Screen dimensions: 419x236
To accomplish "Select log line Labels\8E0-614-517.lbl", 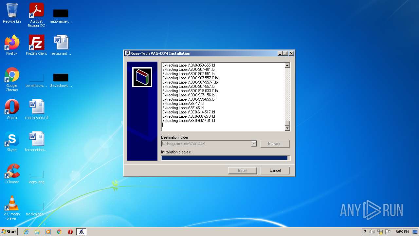I will (189, 112).
